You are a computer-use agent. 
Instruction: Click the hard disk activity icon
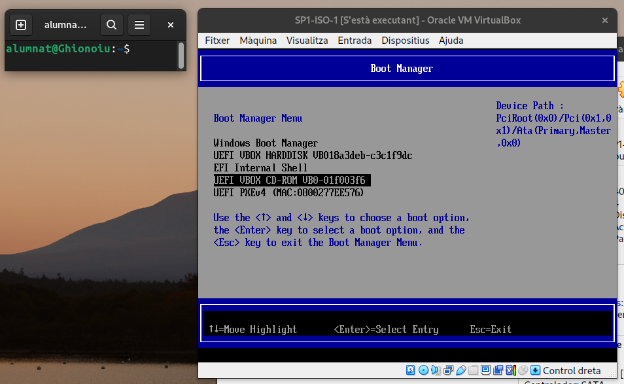[411, 371]
